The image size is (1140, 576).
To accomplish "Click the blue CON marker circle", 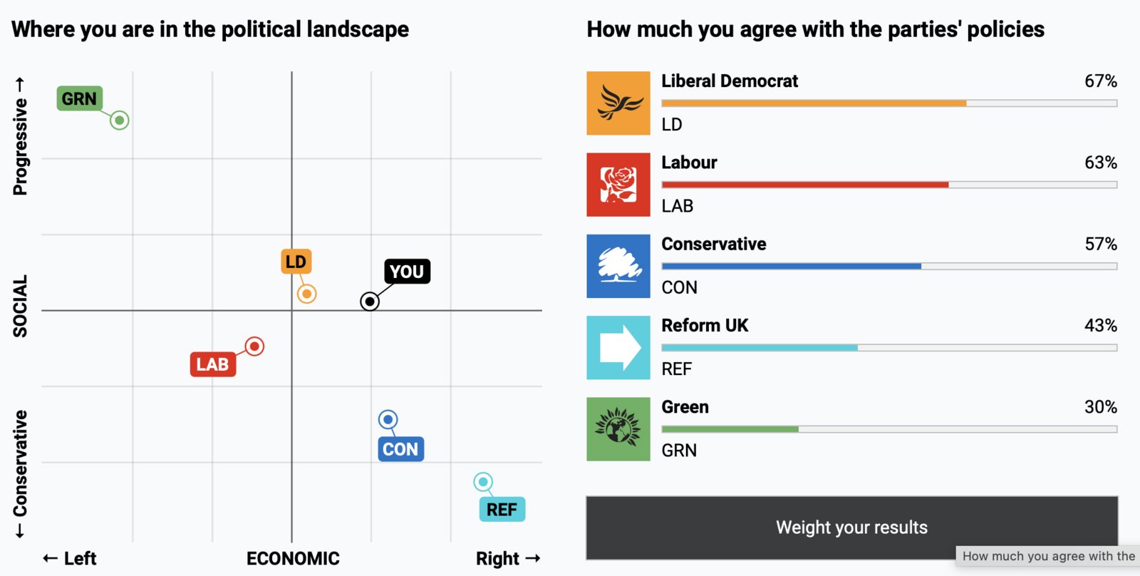I will (388, 419).
